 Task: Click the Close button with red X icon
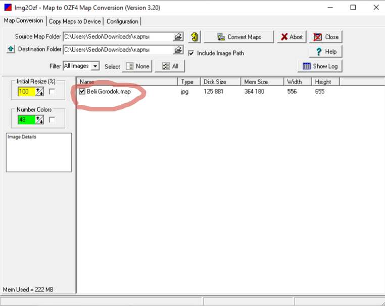(326, 37)
